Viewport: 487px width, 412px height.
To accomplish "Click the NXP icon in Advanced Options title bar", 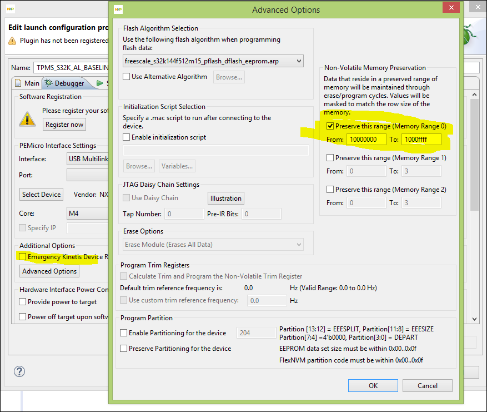I will pyautogui.click(x=118, y=9).
